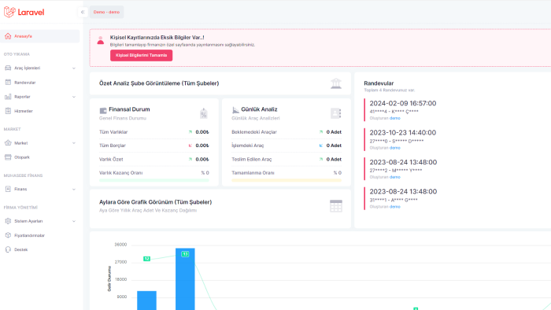Click demo link under 2024-02-09 appointment
This screenshot has width=551, height=310.
coord(395,118)
